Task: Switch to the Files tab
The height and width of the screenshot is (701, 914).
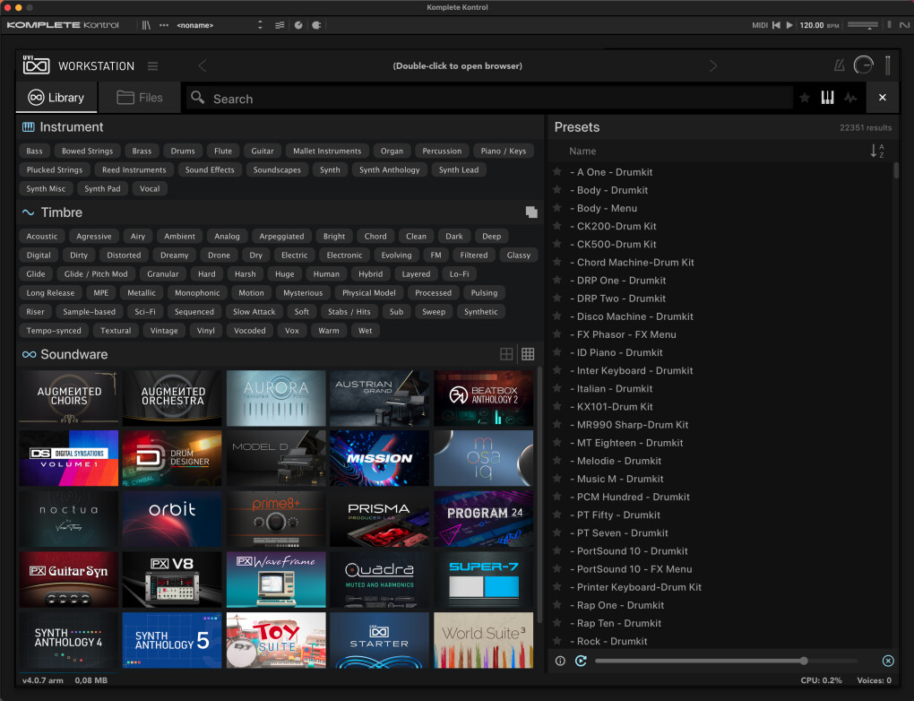Action: click(139, 98)
